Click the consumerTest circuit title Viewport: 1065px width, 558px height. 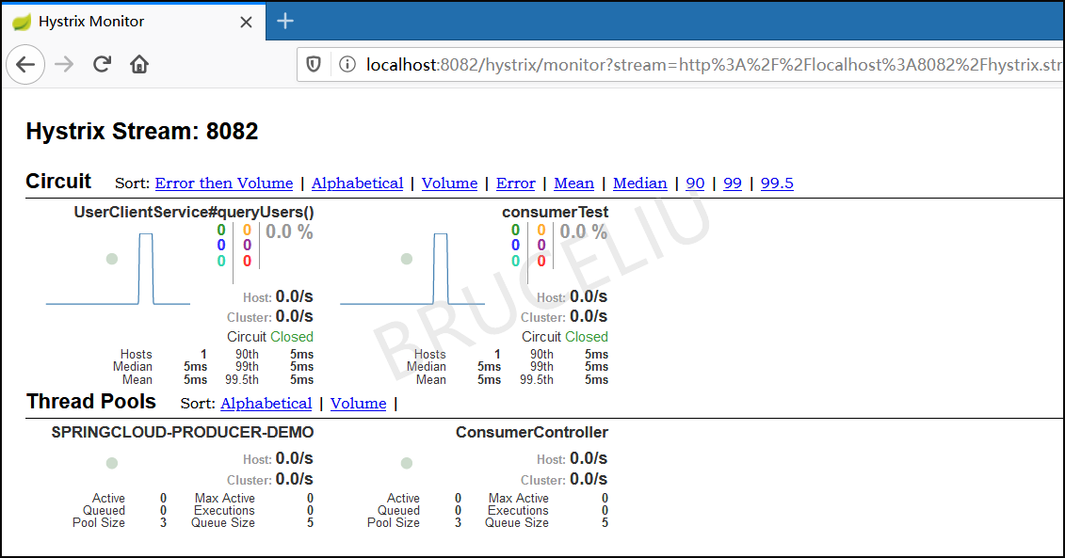click(555, 213)
